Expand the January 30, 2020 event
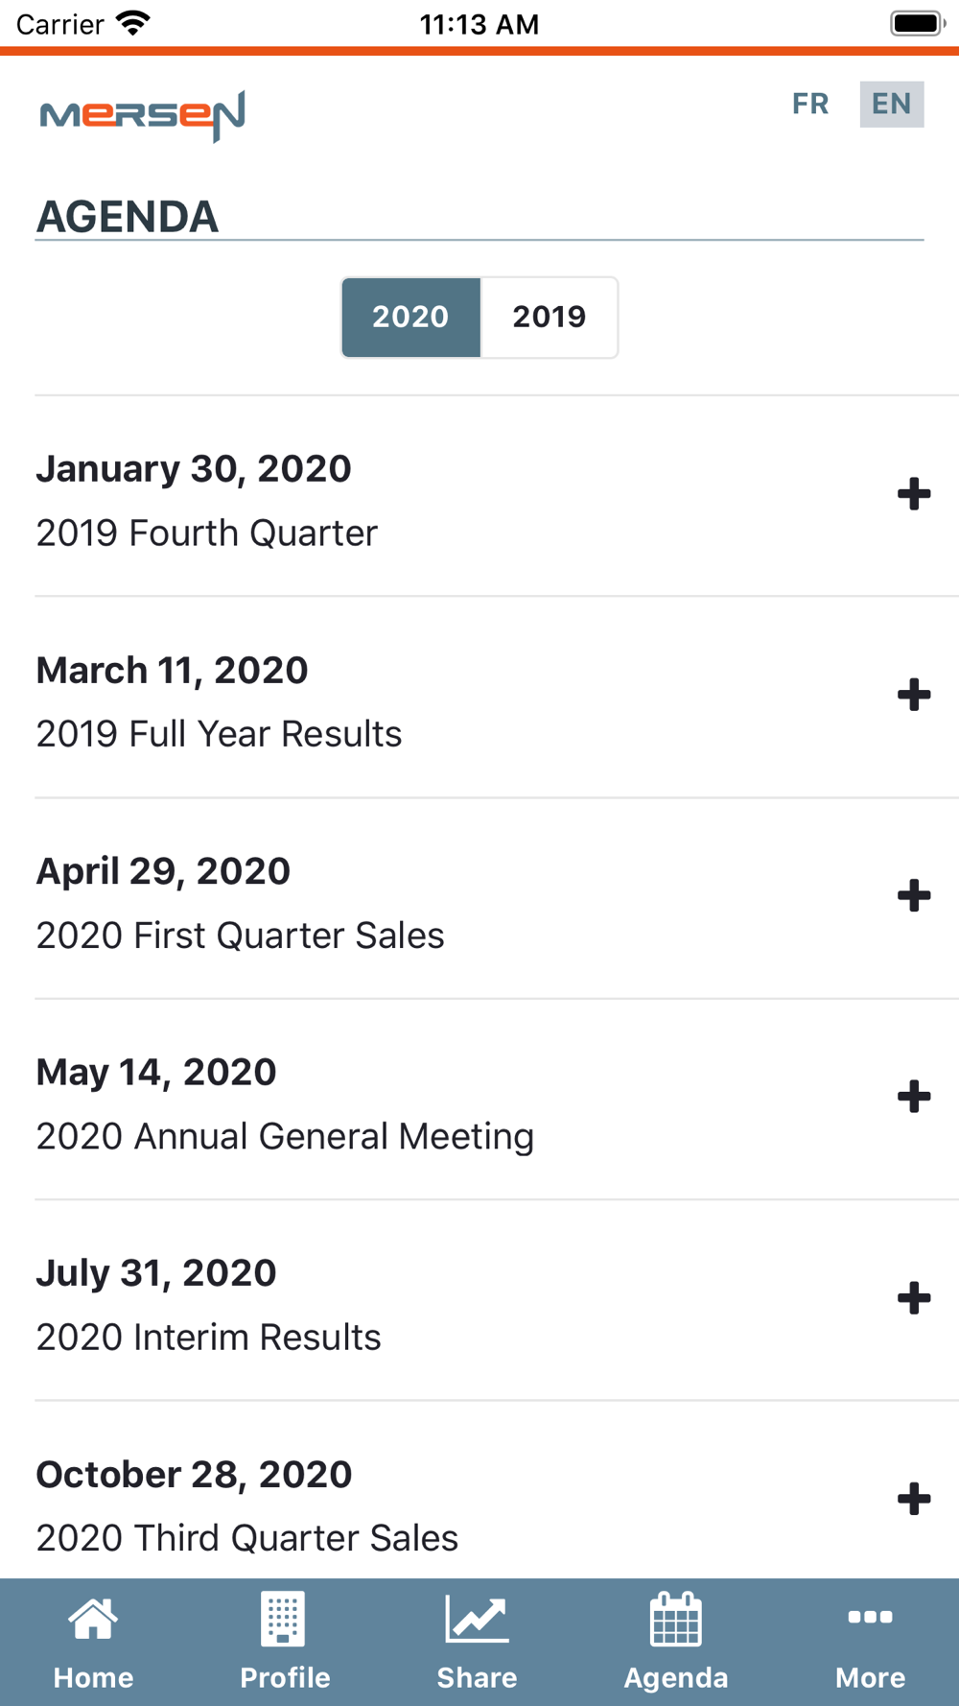The height and width of the screenshot is (1706, 959). tap(914, 494)
